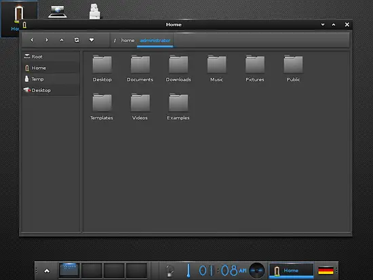The image size is (373, 280).
Task: Click the administrator path segment
Action: click(x=155, y=41)
